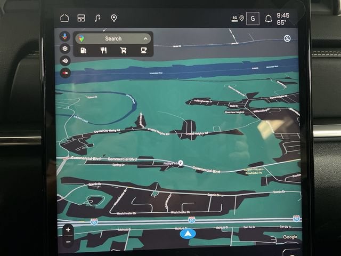Tap the Austin-Pitcairn Roadside Pk label
341x256 pixels.
coord(254,171)
